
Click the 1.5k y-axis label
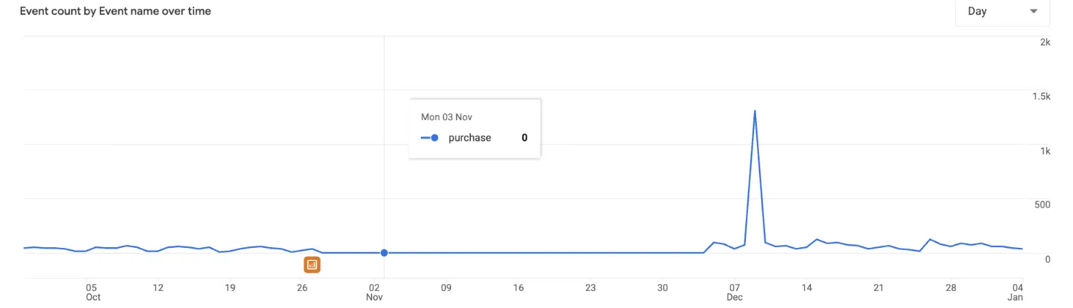tap(1042, 97)
